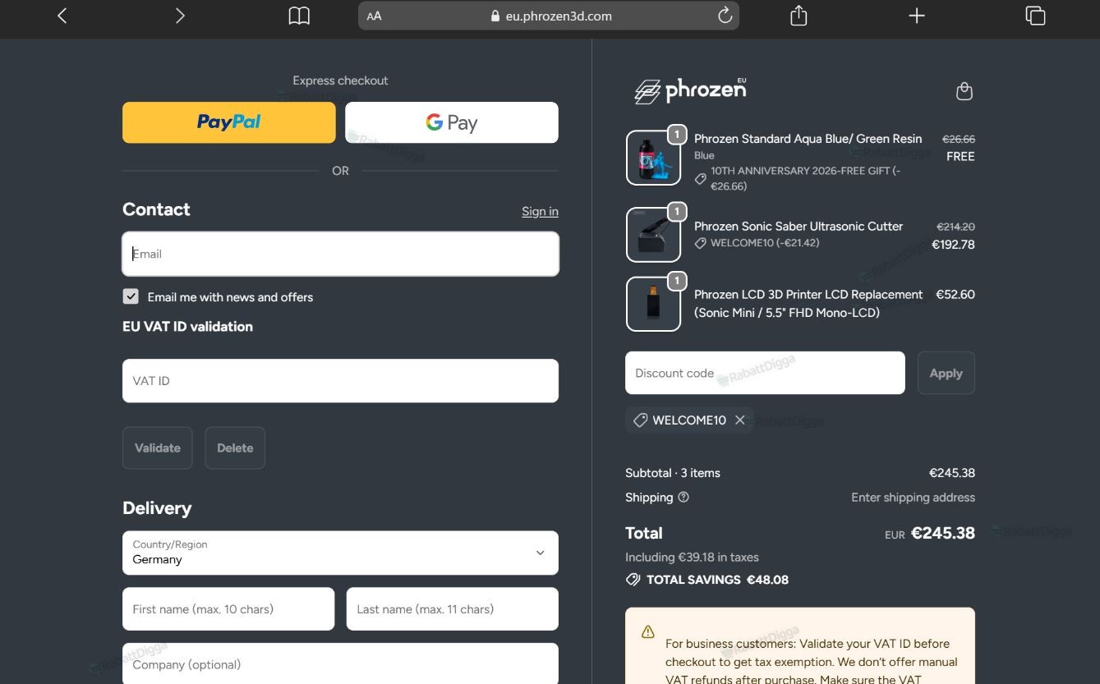Apply the discount code

(946, 373)
